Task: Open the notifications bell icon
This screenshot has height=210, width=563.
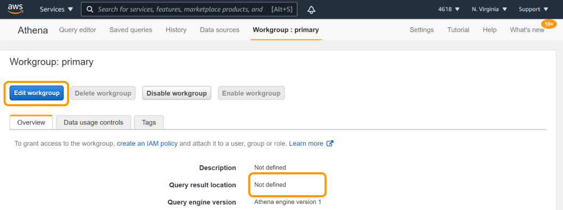Action: (312, 10)
